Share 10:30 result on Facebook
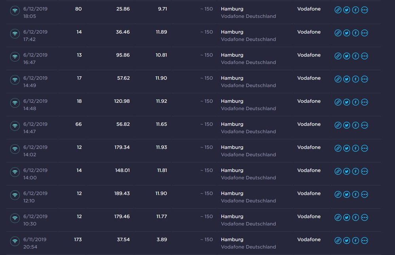 pos(355,218)
